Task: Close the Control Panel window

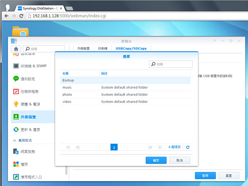Action: tap(239, 41)
